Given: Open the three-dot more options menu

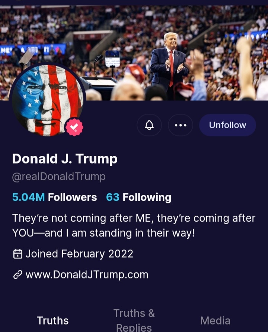Looking at the screenshot, I should 181,125.
